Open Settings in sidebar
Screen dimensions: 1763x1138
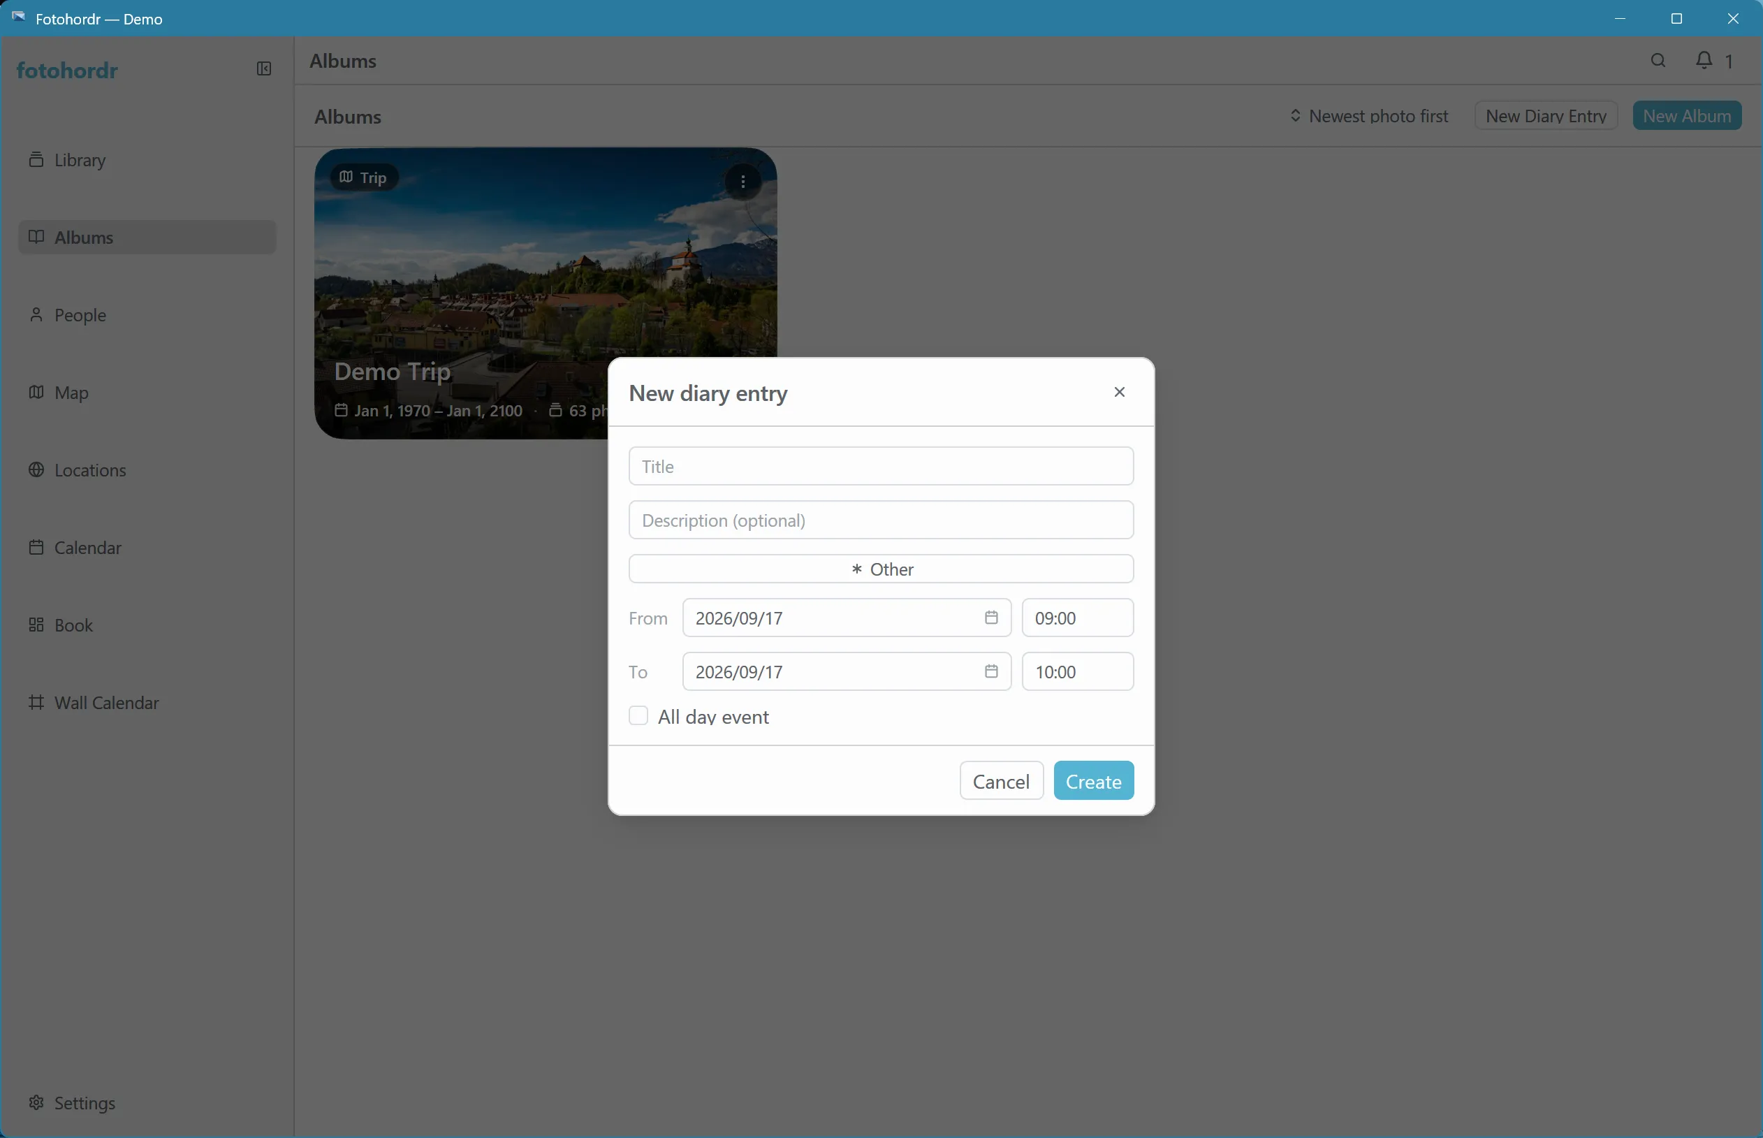pyautogui.click(x=147, y=1102)
